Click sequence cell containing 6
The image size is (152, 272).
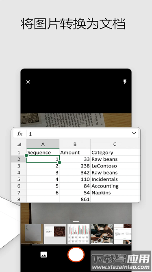point(43,192)
